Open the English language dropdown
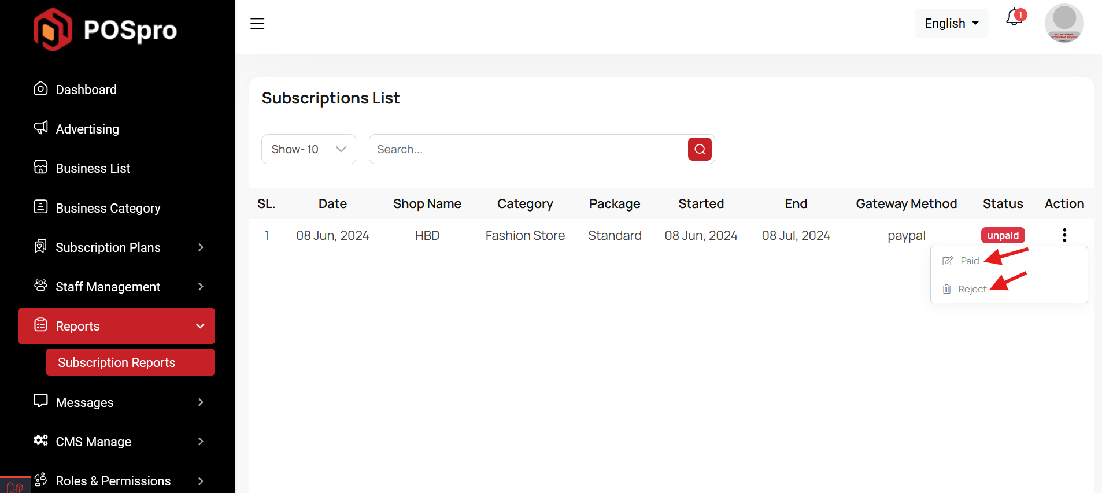 point(951,24)
